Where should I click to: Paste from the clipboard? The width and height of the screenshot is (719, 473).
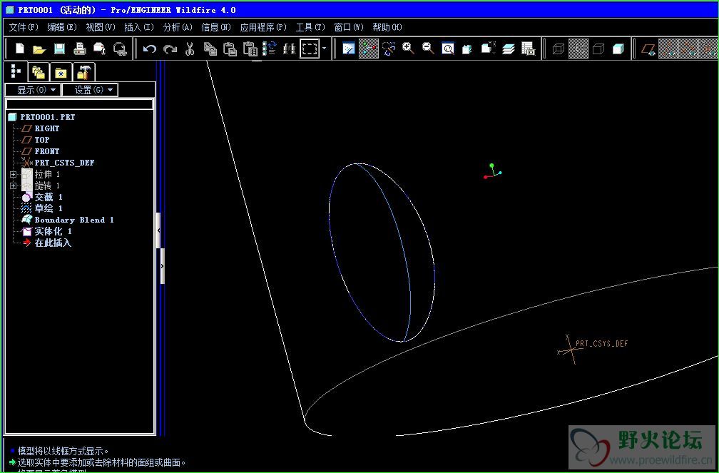(230, 49)
